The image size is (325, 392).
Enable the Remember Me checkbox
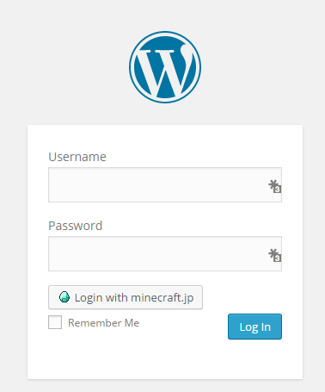coord(55,322)
